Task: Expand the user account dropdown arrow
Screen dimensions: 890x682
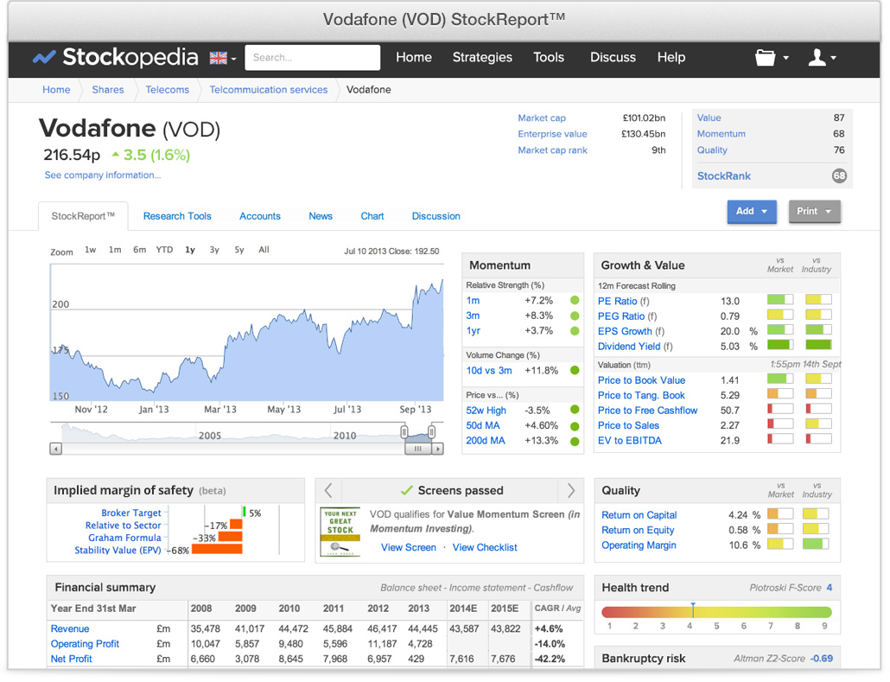Action: point(833,58)
